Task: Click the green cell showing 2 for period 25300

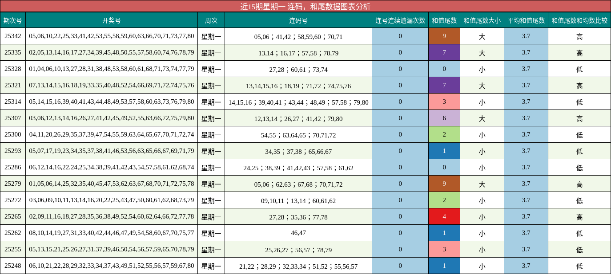Action: (444, 135)
